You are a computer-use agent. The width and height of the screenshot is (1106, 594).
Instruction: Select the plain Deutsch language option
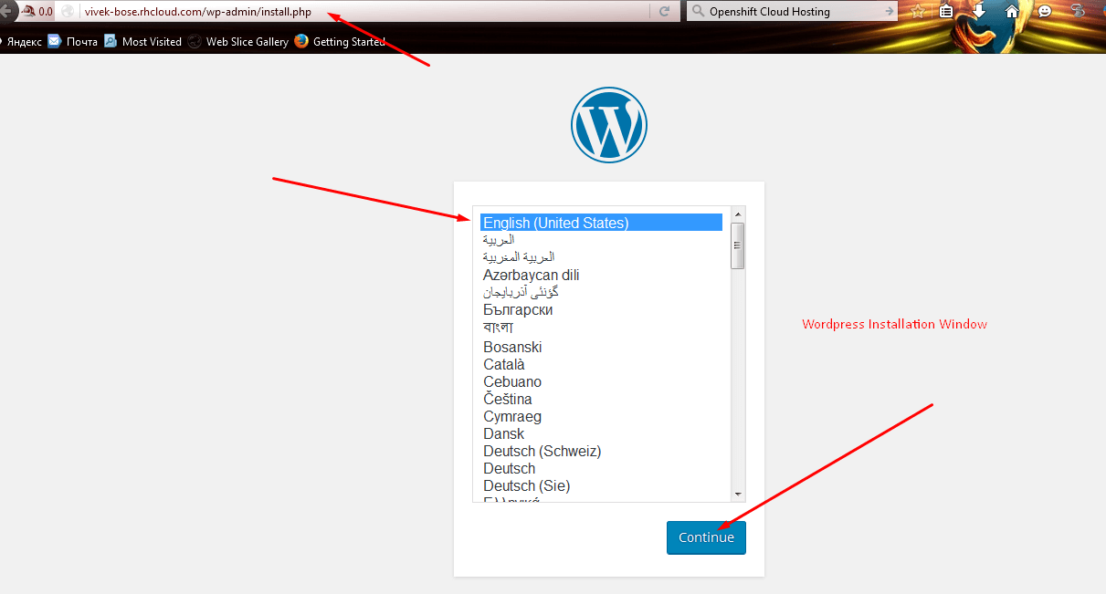click(x=602, y=468)
